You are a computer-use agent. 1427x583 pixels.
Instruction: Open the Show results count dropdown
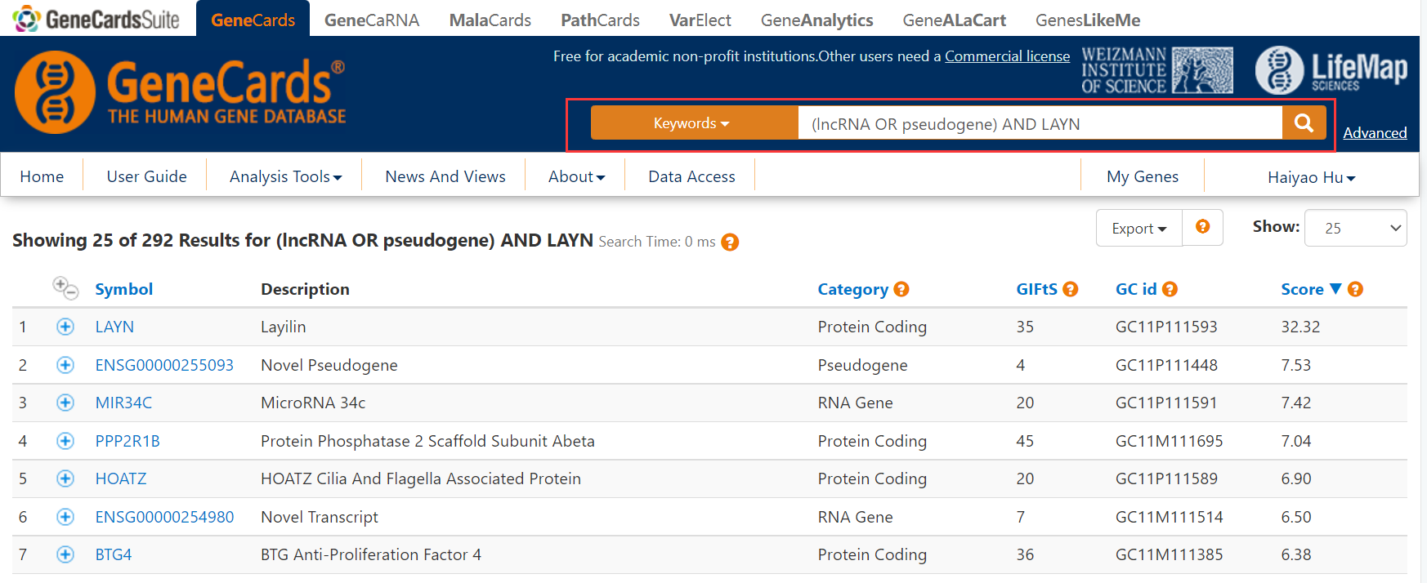coord(1355,228)
